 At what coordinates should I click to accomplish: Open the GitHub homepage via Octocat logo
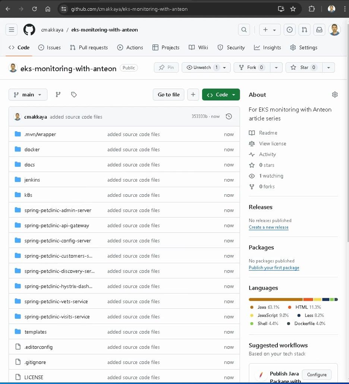pos(29,30)
